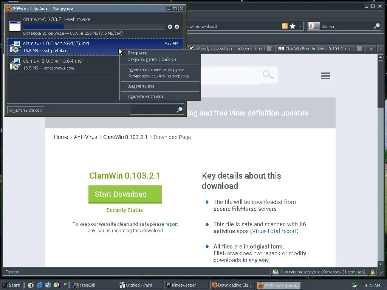Switch to Minesweeper in the taskbar
The height and width of the screenshot is (290, 387).
pos(186,285)
